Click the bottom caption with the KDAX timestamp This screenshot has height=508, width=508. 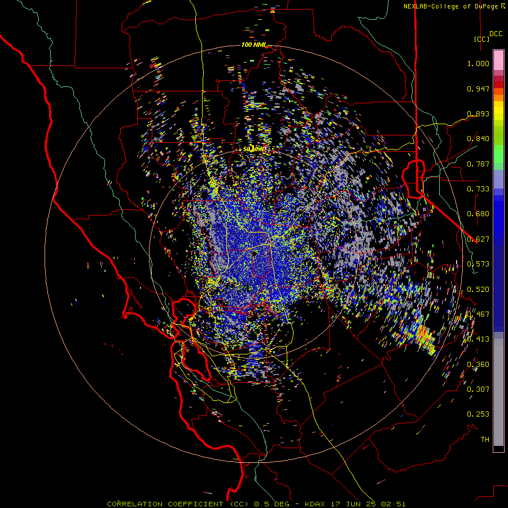(x=256, y=504)
